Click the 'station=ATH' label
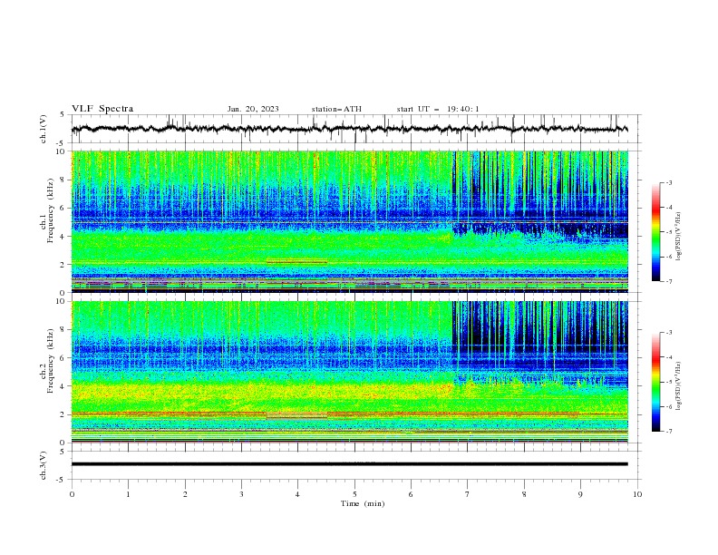This screenshot has width=718, height=555. click(x=336, y=109)
